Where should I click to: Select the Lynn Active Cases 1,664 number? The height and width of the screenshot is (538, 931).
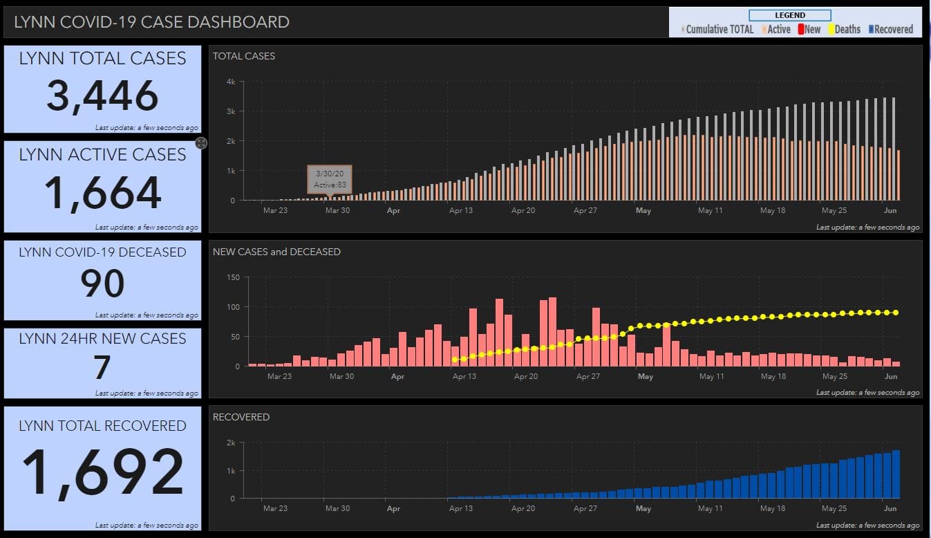103,193
